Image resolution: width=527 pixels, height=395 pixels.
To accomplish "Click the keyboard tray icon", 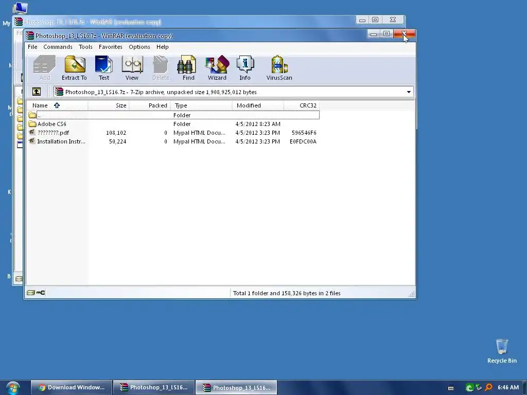I will [x=451, y=388].
